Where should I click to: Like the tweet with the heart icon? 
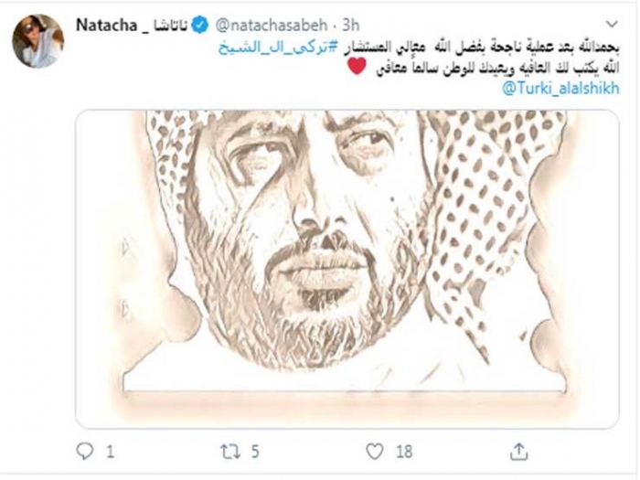pyautogui.click(x=374, y=452)
